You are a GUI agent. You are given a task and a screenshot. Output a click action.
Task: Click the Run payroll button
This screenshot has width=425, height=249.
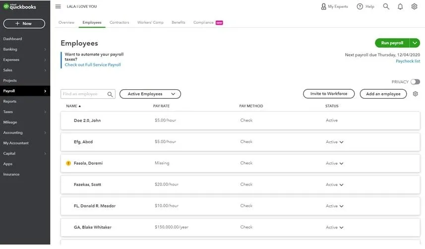392,43
